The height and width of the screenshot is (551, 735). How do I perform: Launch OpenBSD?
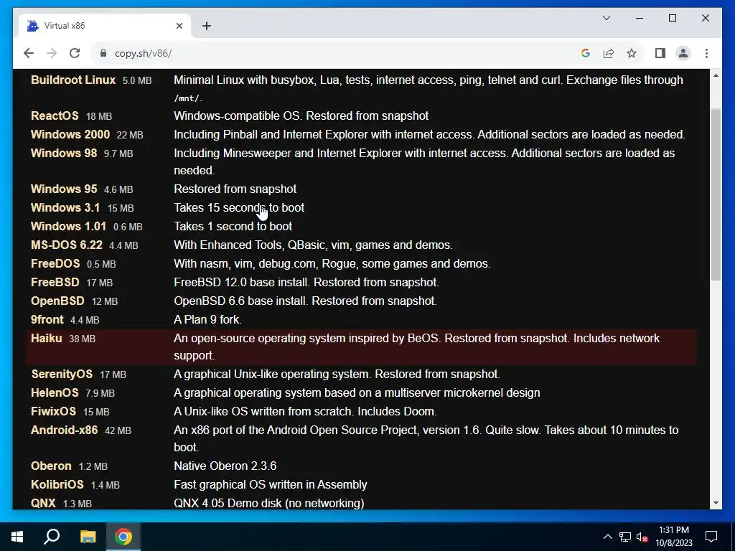click(x=57, y=301)
